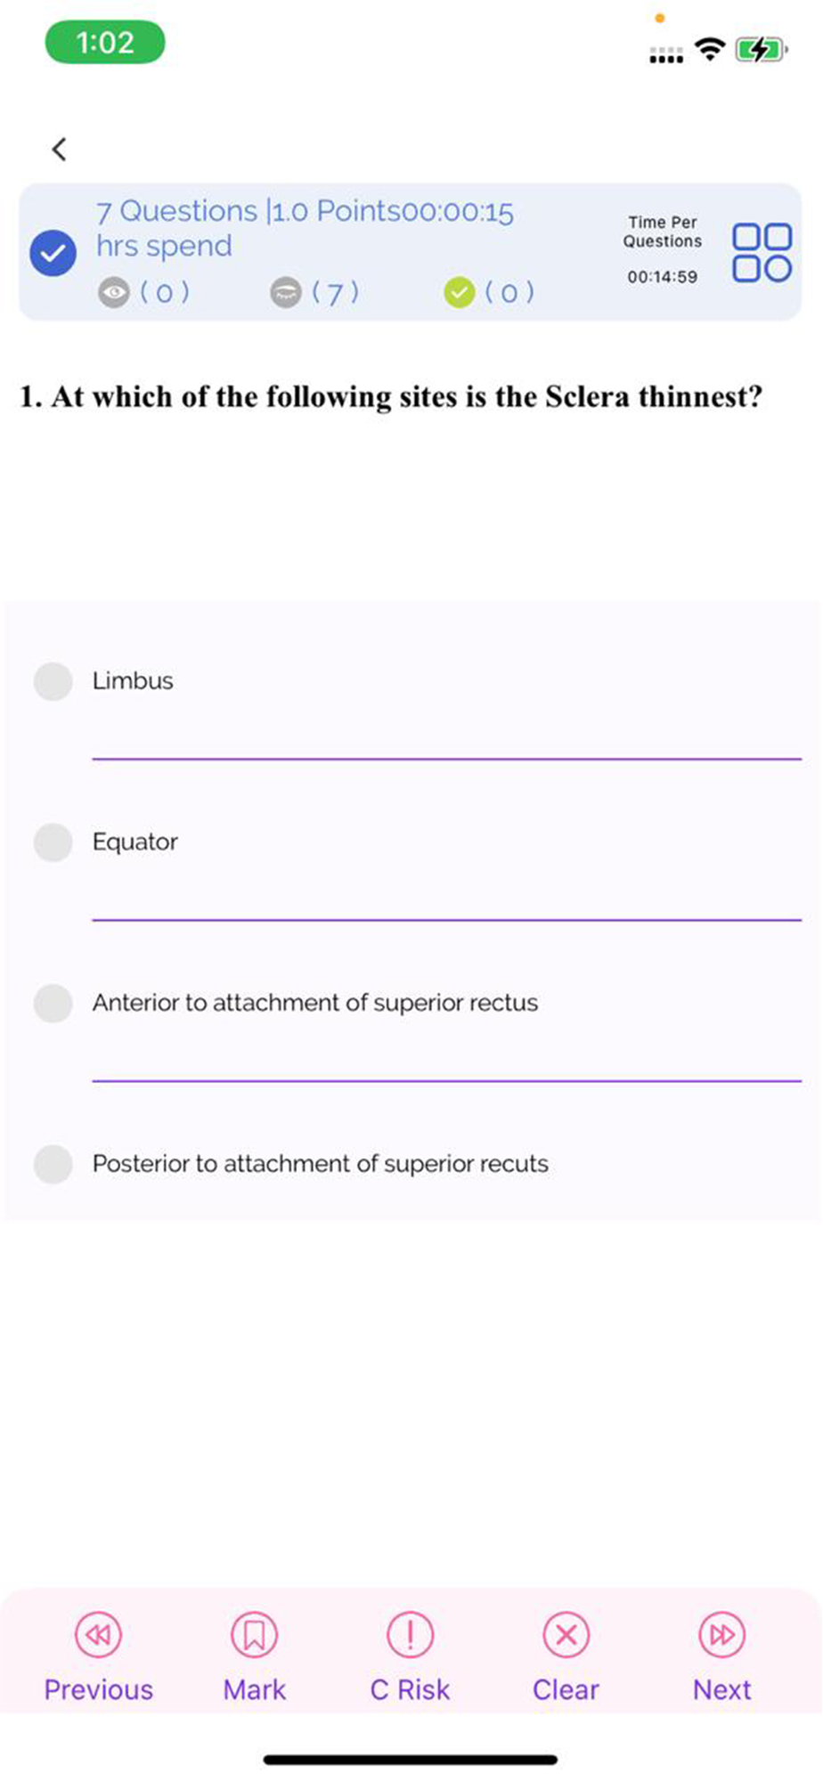The height and width of the screenshot is (1781, 823).
Task: Click the C Risk exclamation icon
Action: 410,1634
